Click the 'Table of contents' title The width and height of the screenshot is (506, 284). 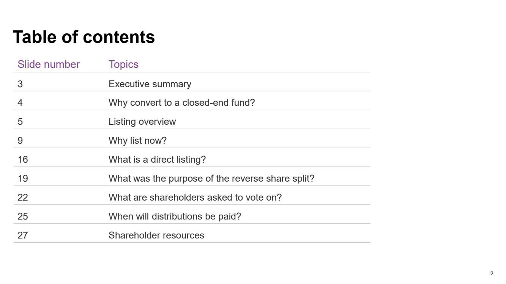(x=84, y=37)
